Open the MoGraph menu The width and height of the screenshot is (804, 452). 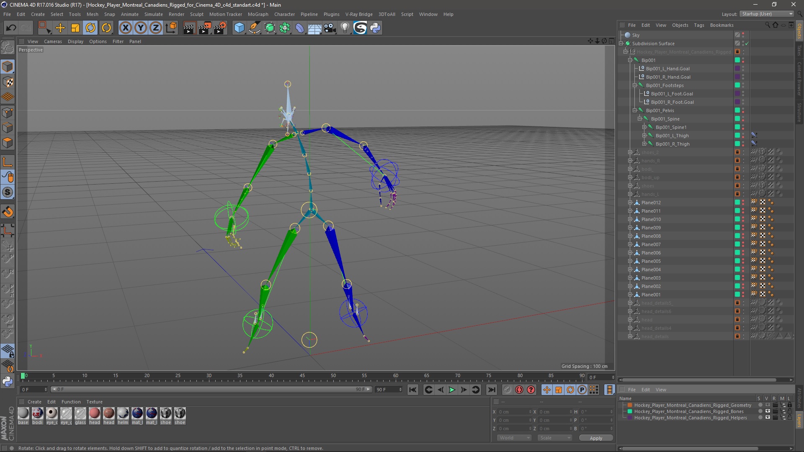(x=258, y=14)
